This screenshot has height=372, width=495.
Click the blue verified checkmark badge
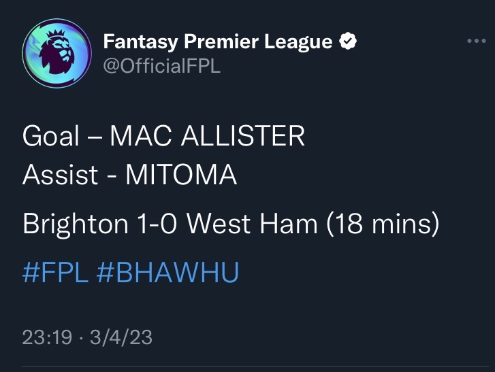tap(348, 43)
